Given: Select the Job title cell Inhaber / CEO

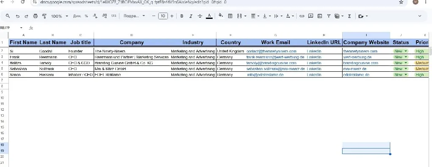Looking at the screenshot, I should click(x=81, y=75).
